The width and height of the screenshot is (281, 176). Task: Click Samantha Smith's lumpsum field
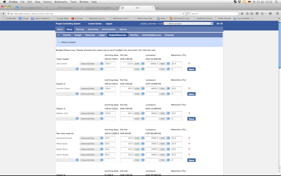[152, 138]
